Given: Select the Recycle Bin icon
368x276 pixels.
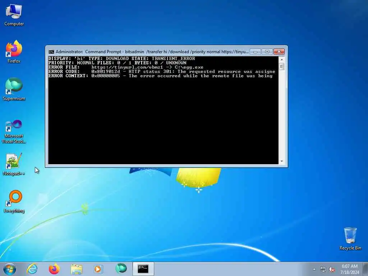Looking at the screenshot, I should [350, 239].
